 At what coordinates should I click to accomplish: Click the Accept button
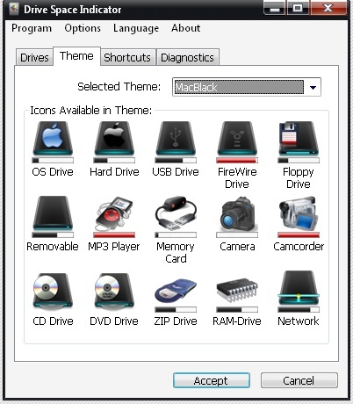(x=212, y=380)
